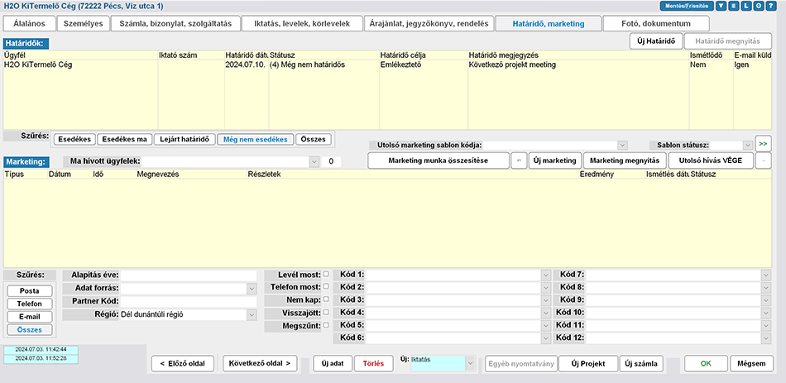Click the list icon beside the triangle button
This screenshot has height=383, width=786.
pos(734,6)
